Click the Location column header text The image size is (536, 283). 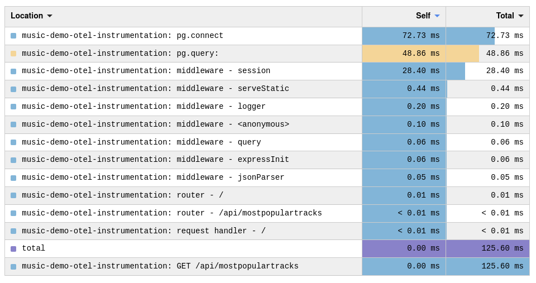coord(27,16)
